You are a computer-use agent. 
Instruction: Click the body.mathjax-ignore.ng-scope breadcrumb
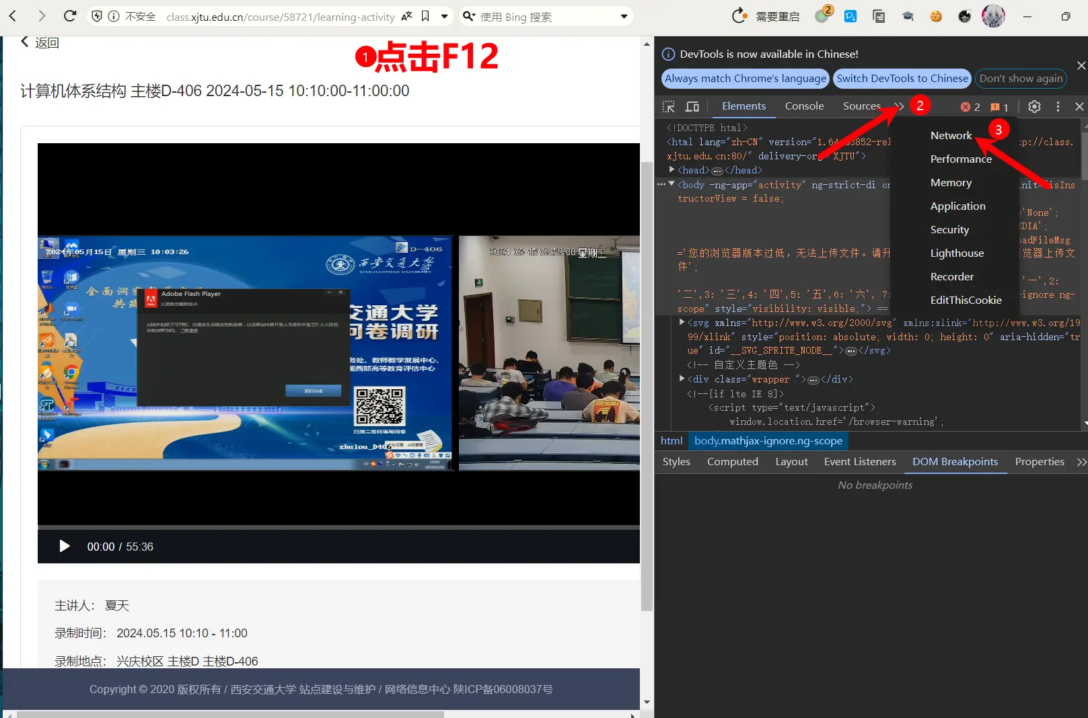coord(768,440)
